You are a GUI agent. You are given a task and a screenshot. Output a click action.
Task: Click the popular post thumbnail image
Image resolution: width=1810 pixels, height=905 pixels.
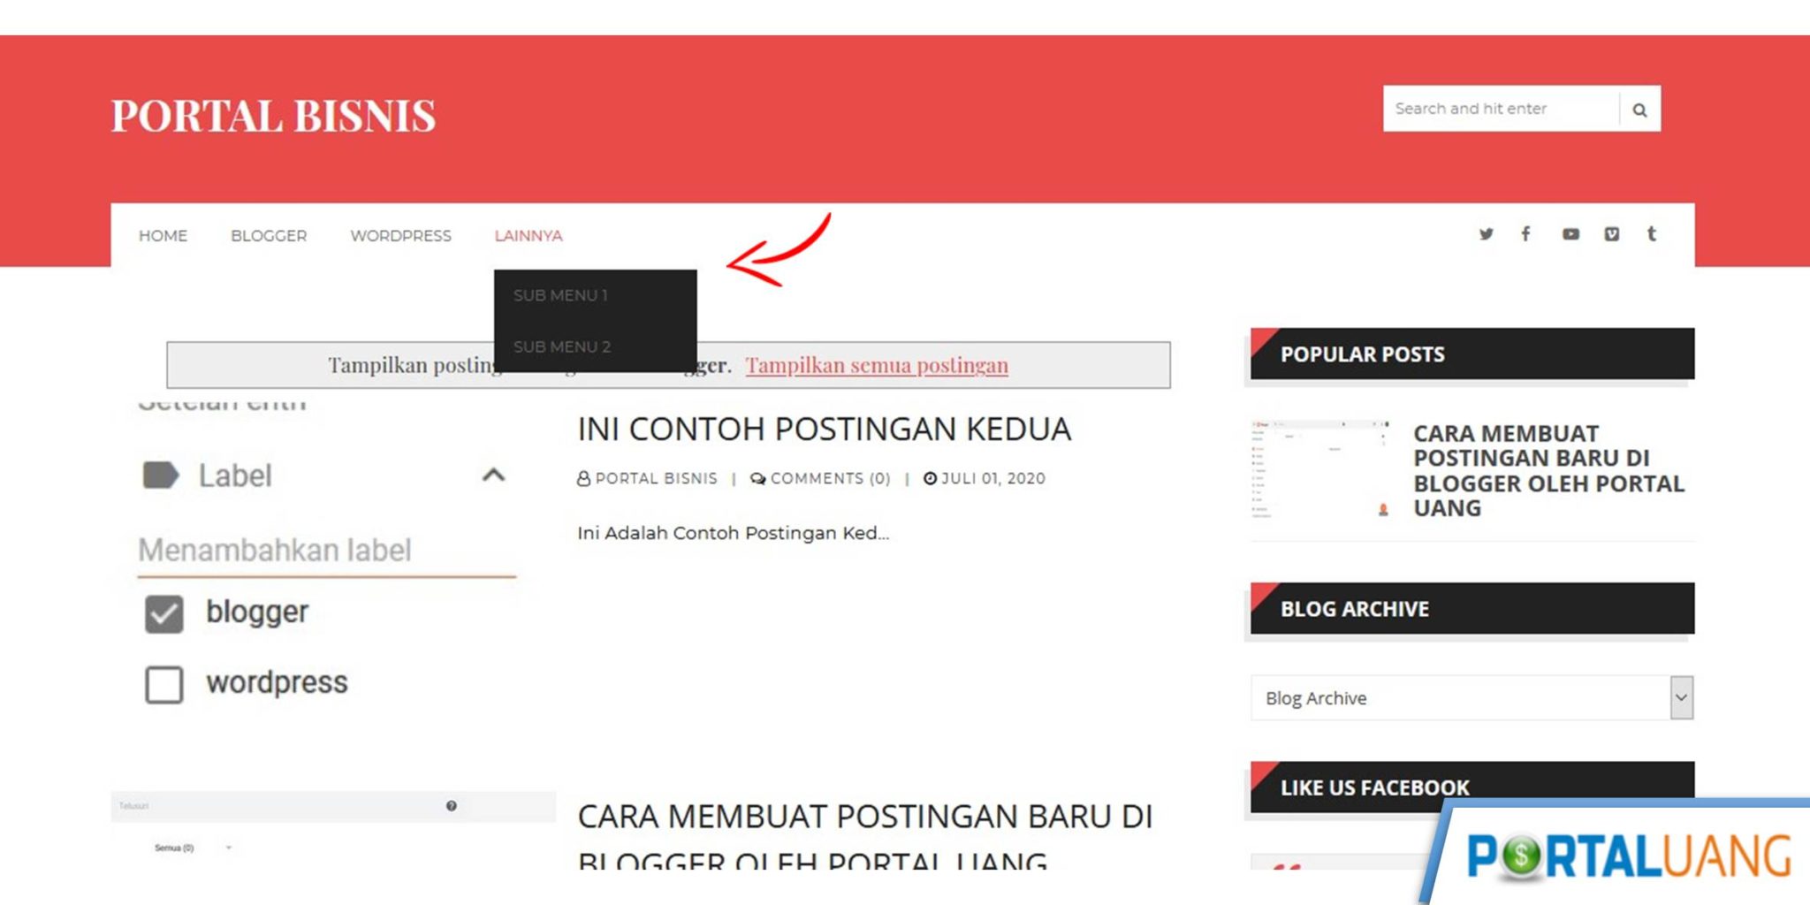1320,469
